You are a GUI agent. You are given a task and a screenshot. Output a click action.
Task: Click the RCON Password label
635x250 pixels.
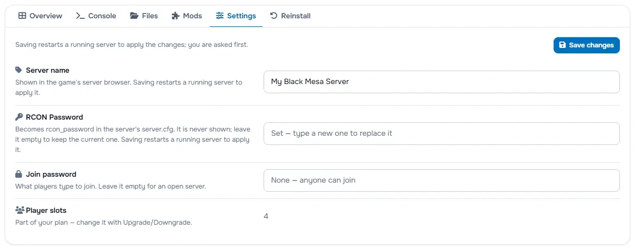pos(54,117)
